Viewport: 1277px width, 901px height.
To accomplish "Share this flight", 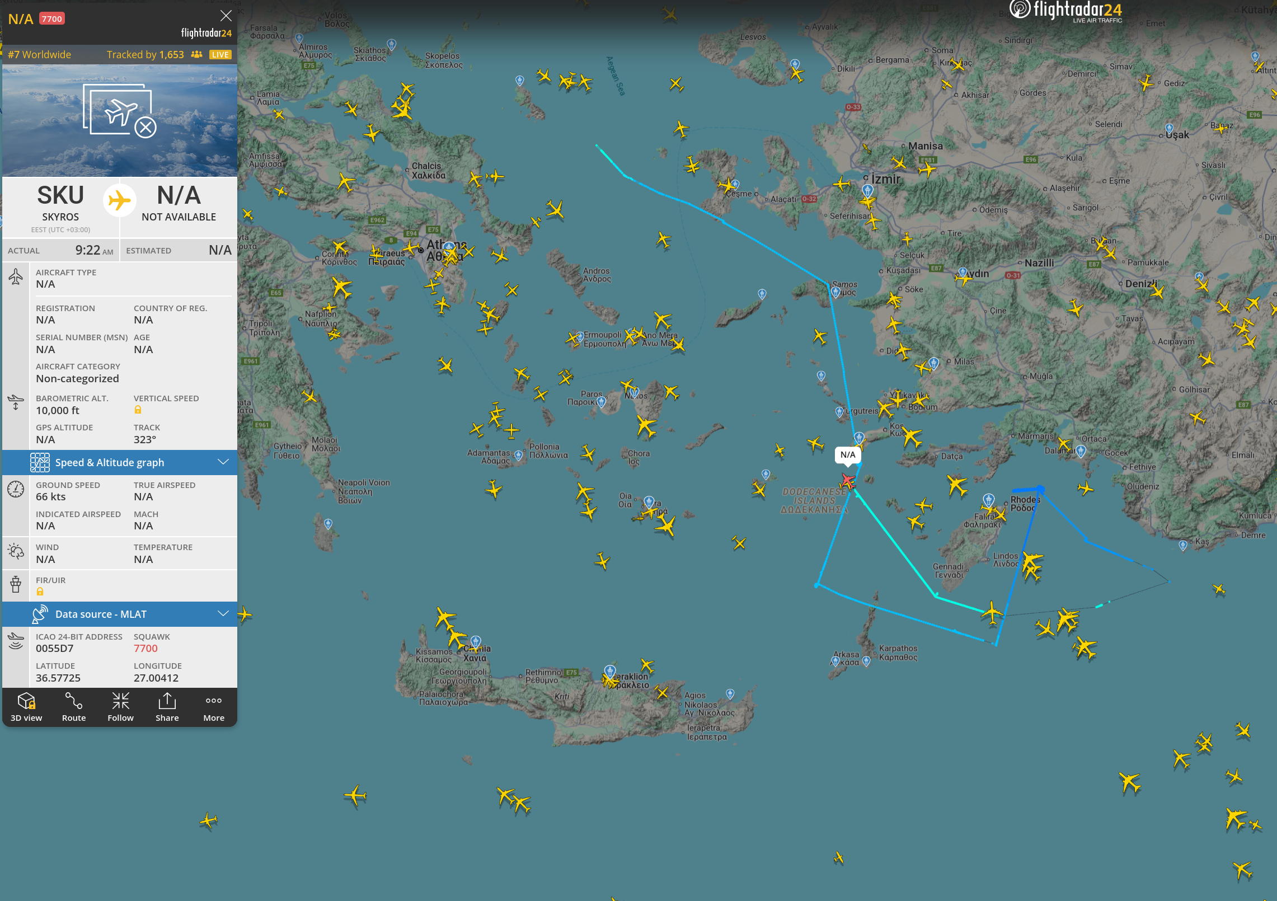I will click(167, 707).
